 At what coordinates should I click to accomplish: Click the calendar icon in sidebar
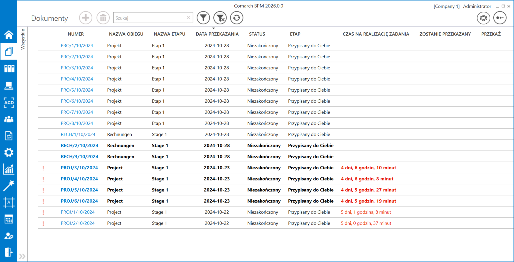[x=9, y=219]
